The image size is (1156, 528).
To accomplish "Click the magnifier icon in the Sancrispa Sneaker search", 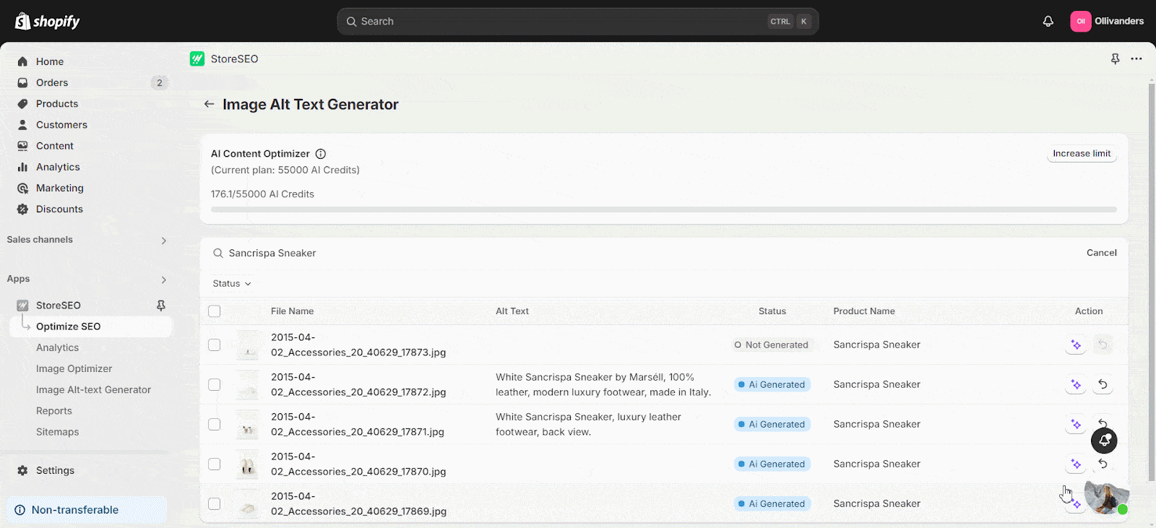I will (217, 254).
